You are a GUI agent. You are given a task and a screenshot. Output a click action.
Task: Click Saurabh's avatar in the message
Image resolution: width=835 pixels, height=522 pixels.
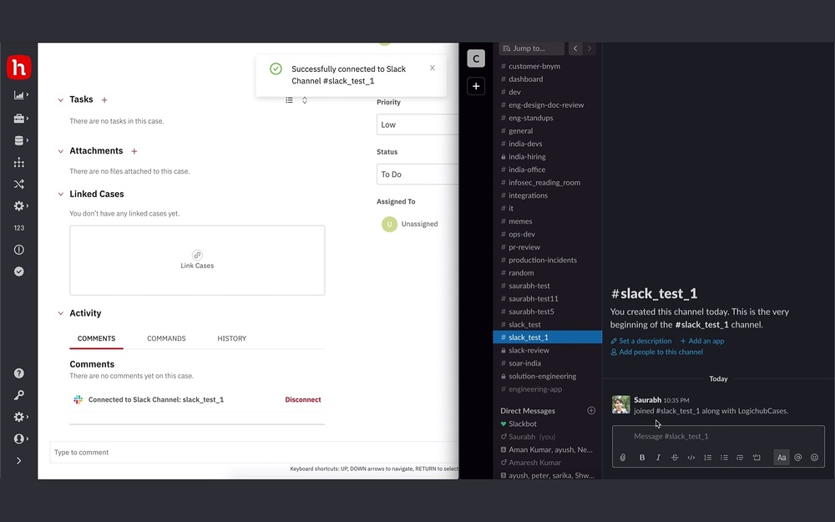pyautogui.click(x=621, y=404)
